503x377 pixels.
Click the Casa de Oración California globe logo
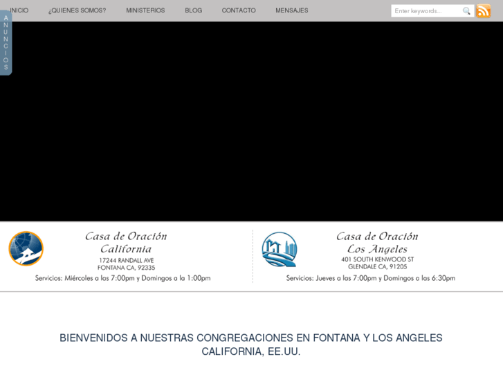tap(26, 248)
